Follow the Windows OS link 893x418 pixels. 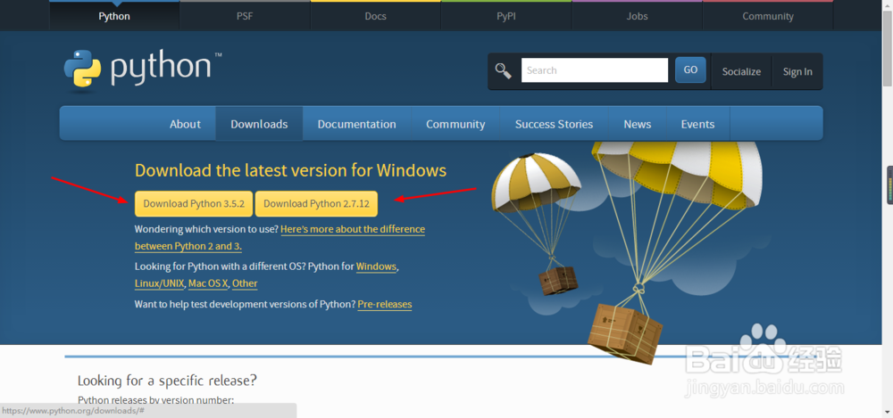coord(376,266)
